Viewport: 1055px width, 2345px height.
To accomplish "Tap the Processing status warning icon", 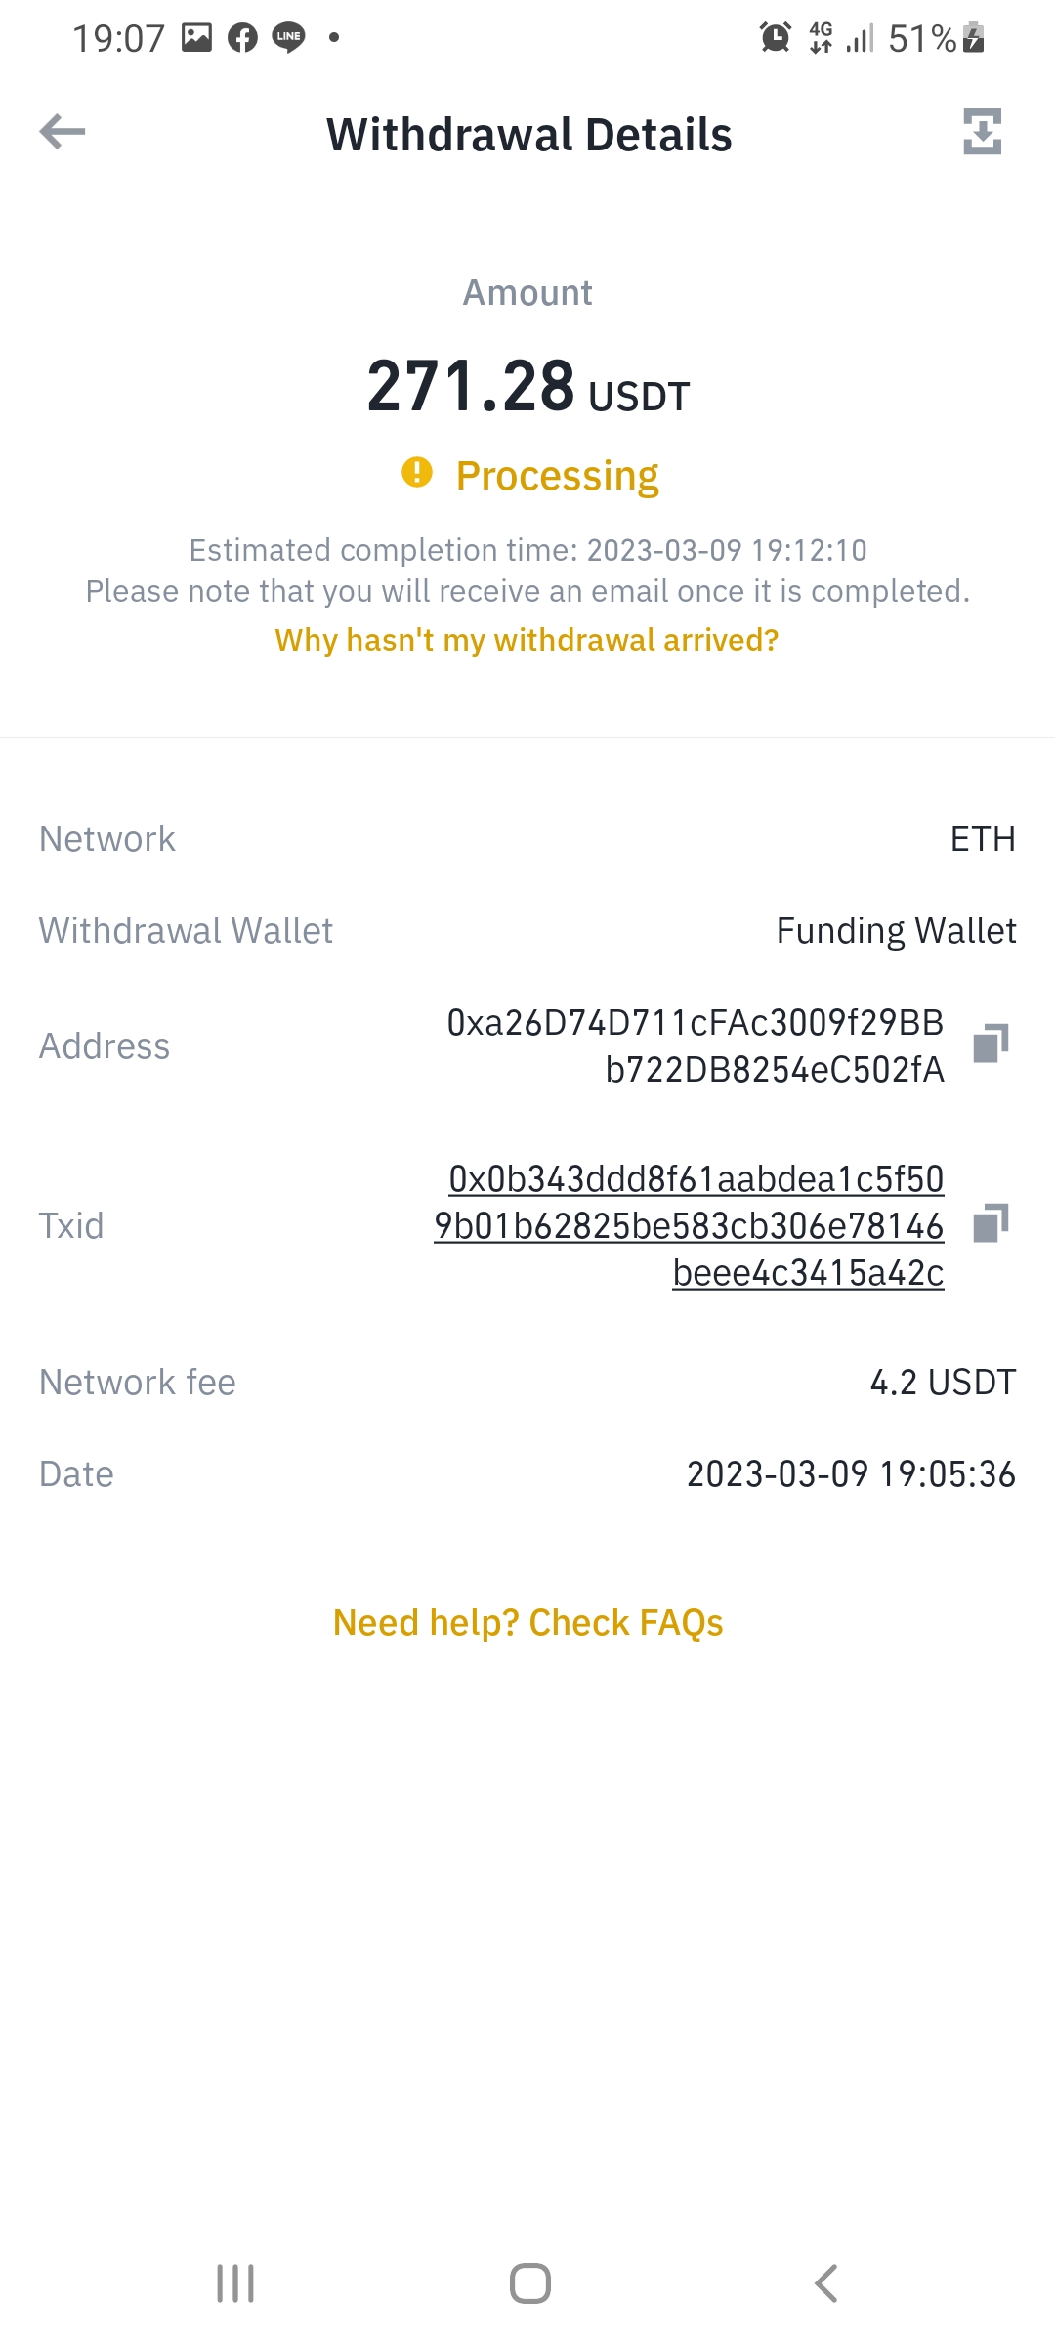I will [417, 473].
